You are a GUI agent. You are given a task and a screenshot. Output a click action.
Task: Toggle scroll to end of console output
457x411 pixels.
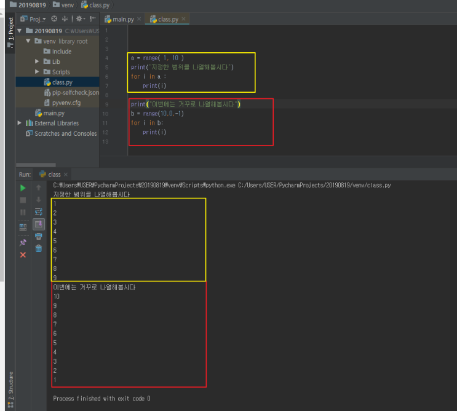tap(39, 224)
